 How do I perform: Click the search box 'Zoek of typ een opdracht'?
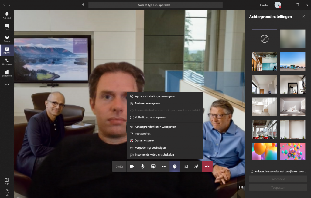coord(155,5)
